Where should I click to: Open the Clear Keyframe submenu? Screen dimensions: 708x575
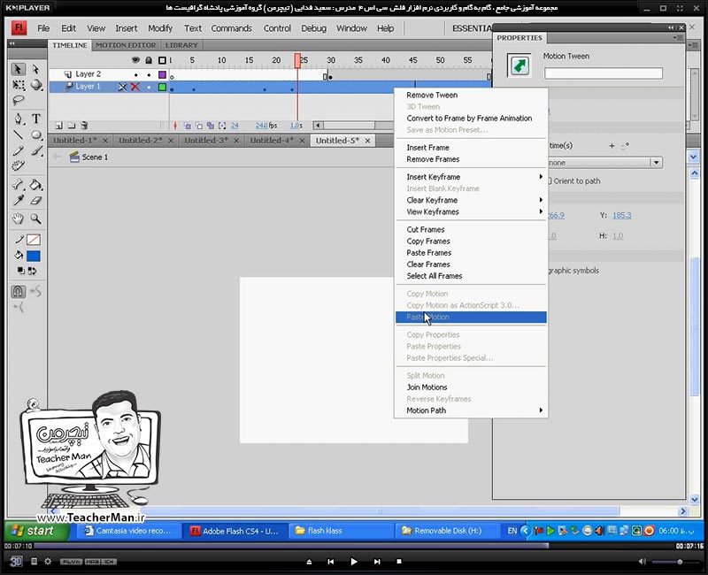471,200
